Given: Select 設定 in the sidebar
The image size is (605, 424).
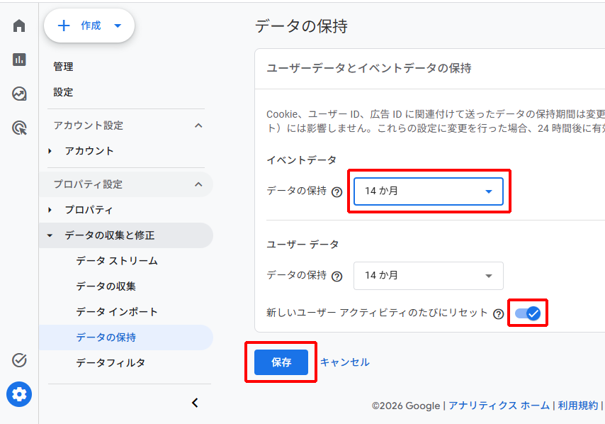Looking at the screenshot, I should pos(63,92).
